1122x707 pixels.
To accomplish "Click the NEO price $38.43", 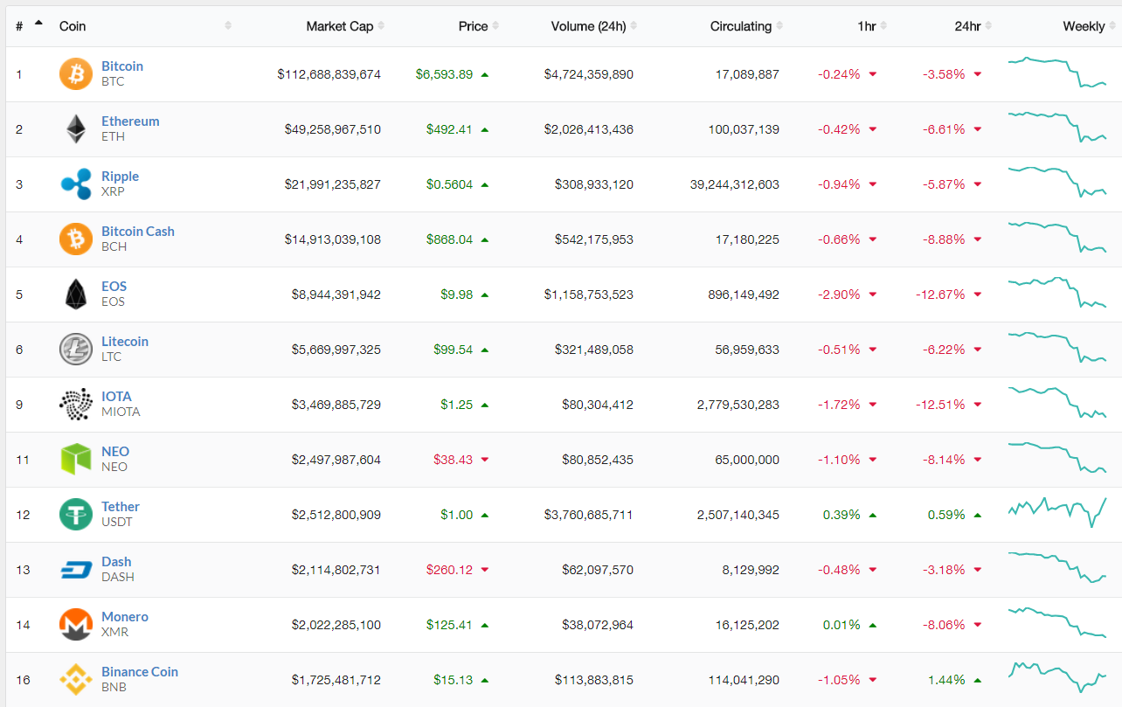I will click(453, 460).
